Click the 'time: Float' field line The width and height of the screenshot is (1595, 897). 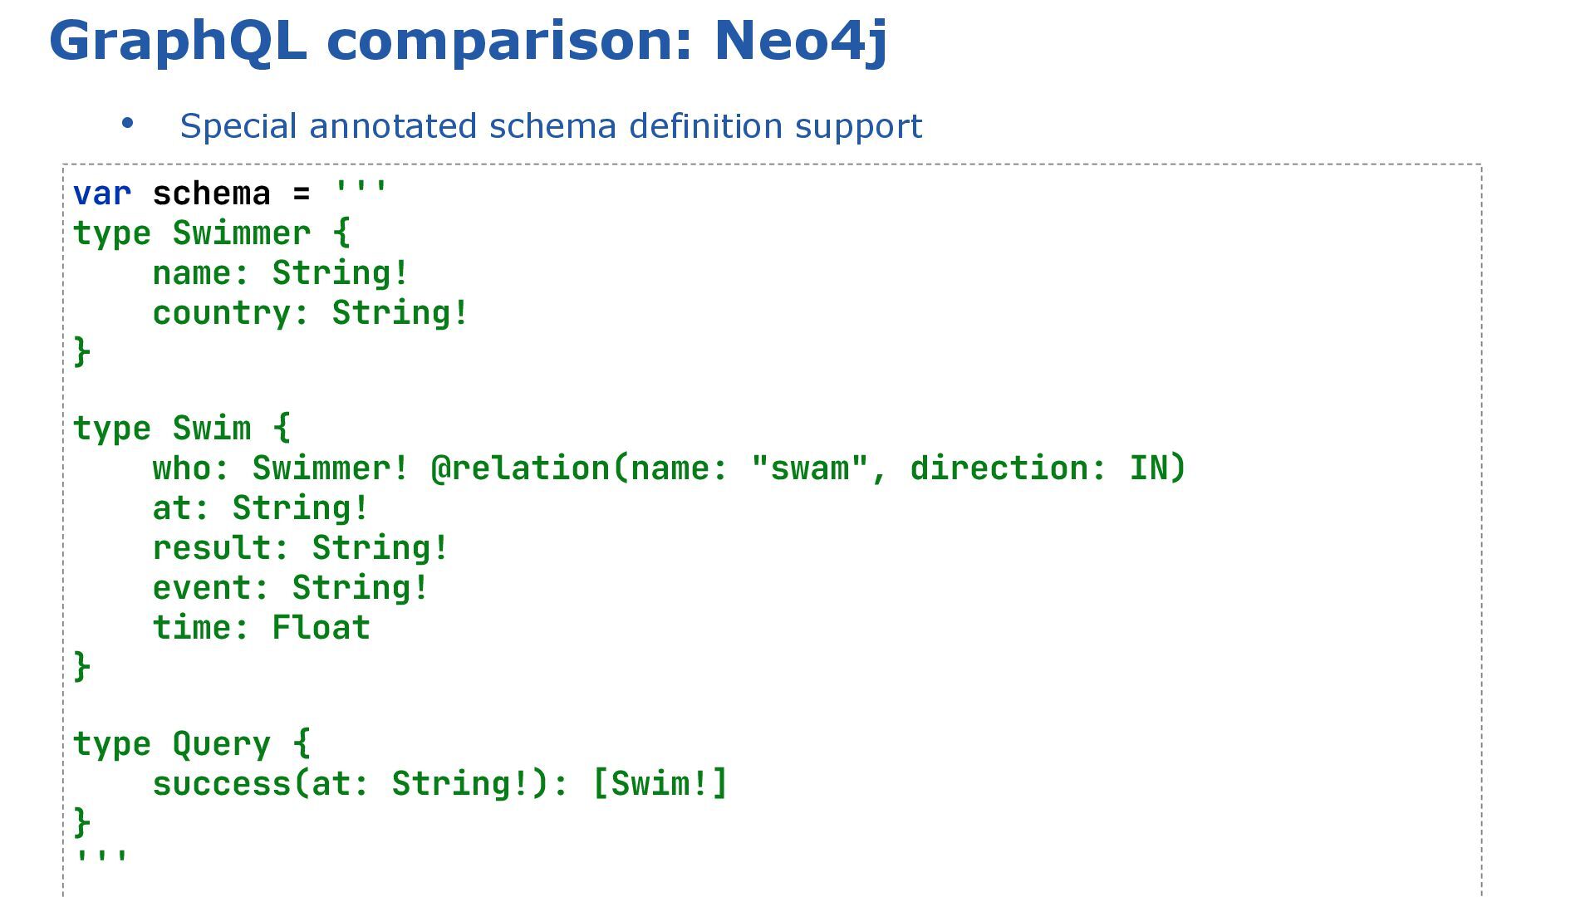261,628
